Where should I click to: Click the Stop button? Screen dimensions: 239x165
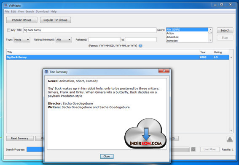click(225, 38)
